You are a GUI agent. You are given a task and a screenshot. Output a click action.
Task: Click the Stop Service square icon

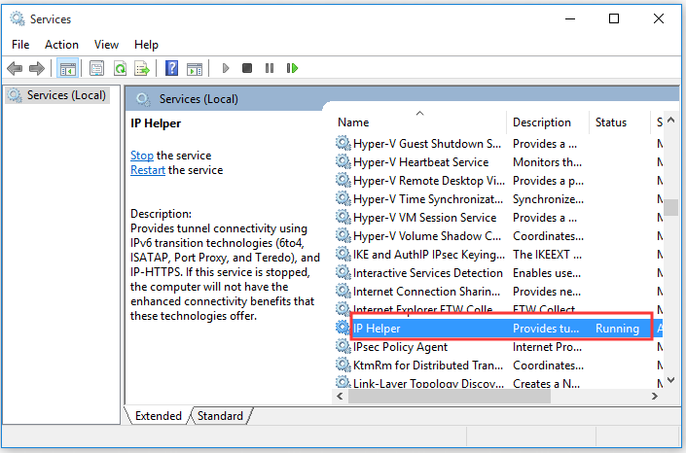click(247, 68)
